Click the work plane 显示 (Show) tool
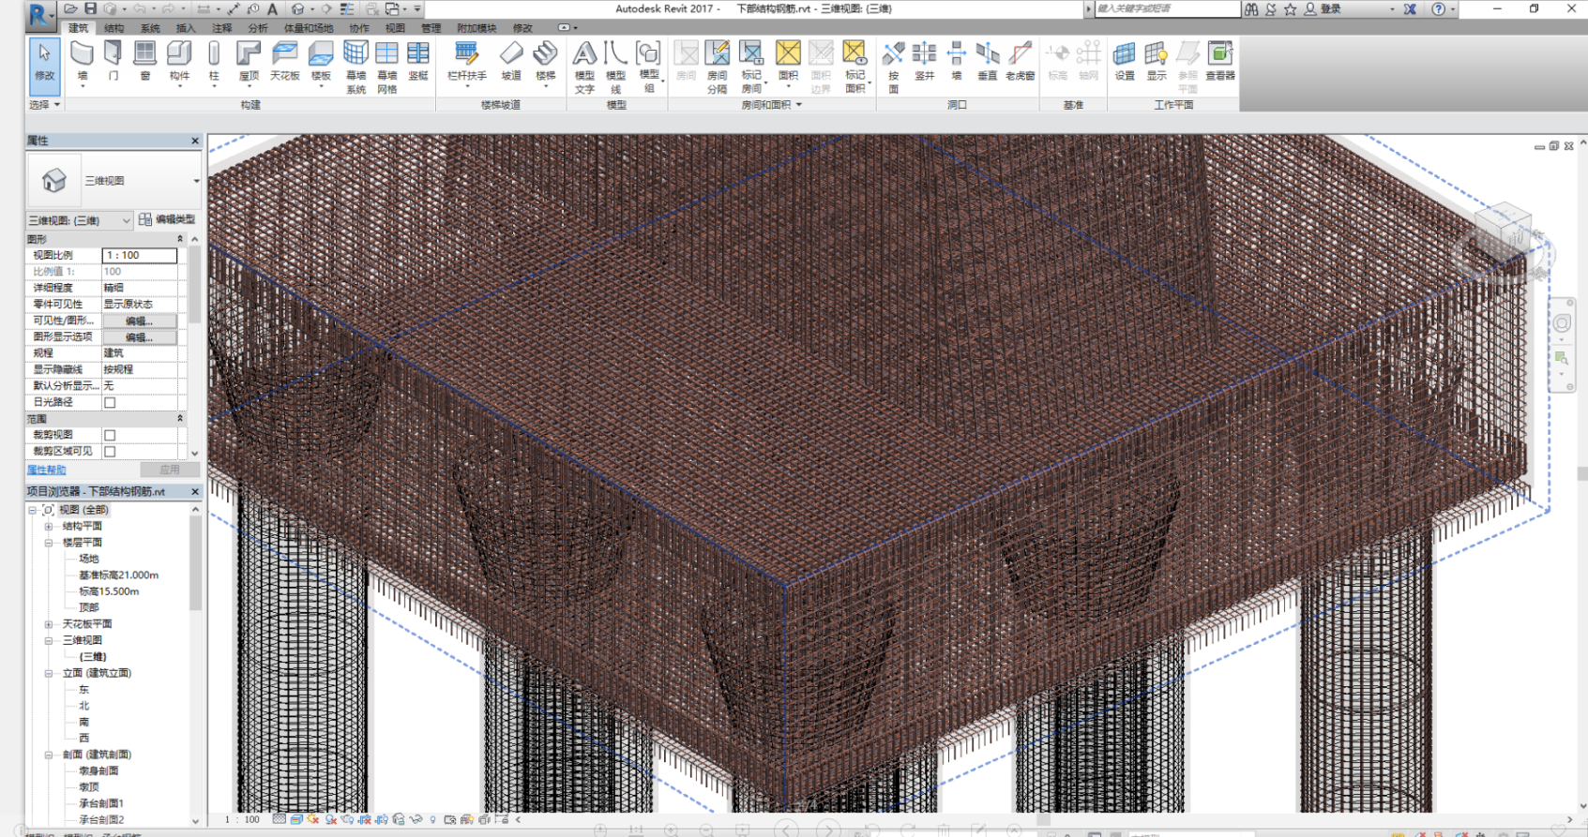The height and width of the screenshot is (837, 1588). click(x=1157, y=63)
